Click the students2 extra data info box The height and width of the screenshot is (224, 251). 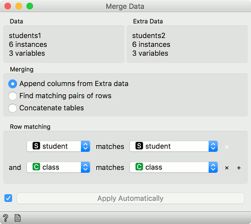(x=187, y=44)
